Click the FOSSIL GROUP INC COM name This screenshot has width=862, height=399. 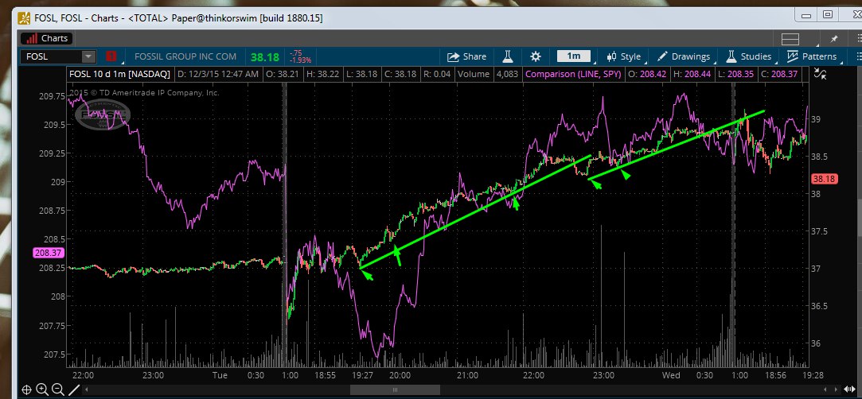pos(185,56)
